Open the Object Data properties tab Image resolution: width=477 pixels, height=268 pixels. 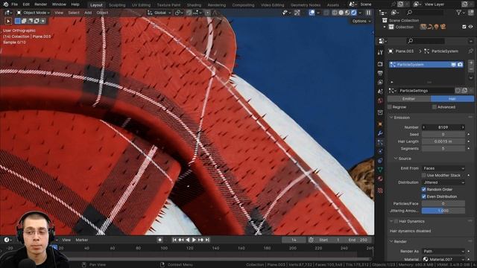click(x=380, y=170)
